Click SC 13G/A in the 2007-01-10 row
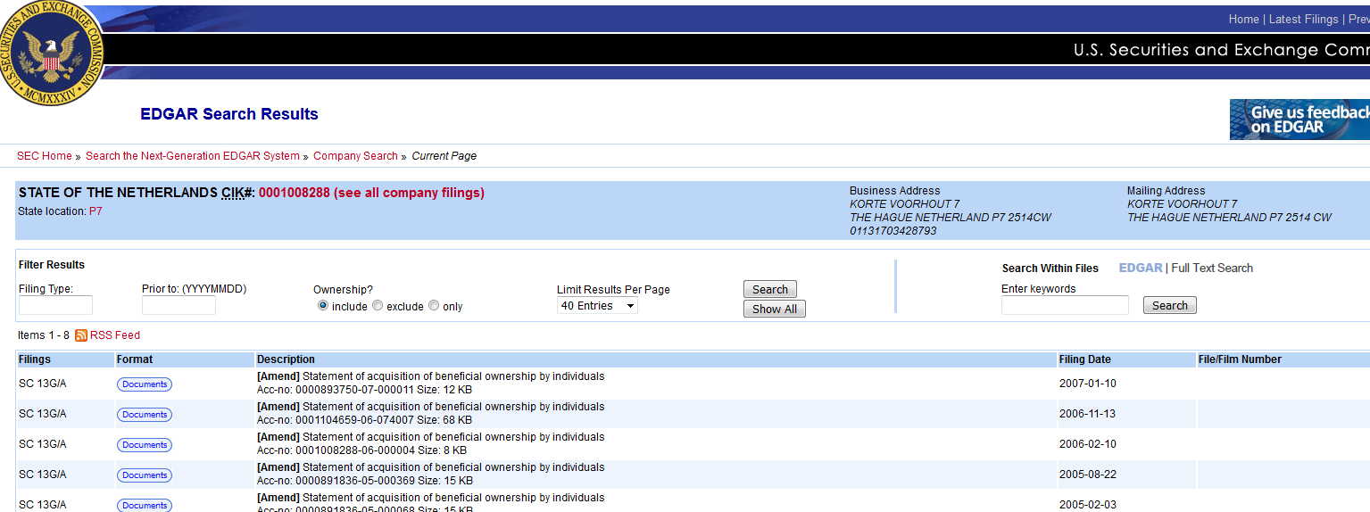The height and width of the screenshot is (512, 1370). (x=43, y=384)
